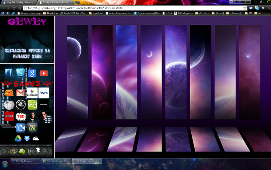Switch to Jerry Earl Lingley taskbar window
The width and height of the screenshot is (271, 170).
(25, 161)
